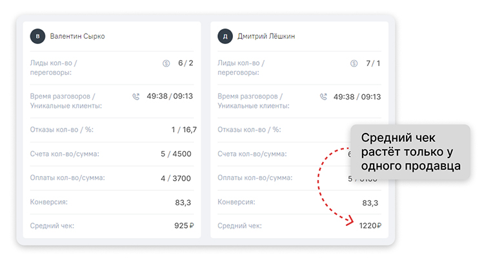Open seller name Валентин Сырко

click(77, 36)
